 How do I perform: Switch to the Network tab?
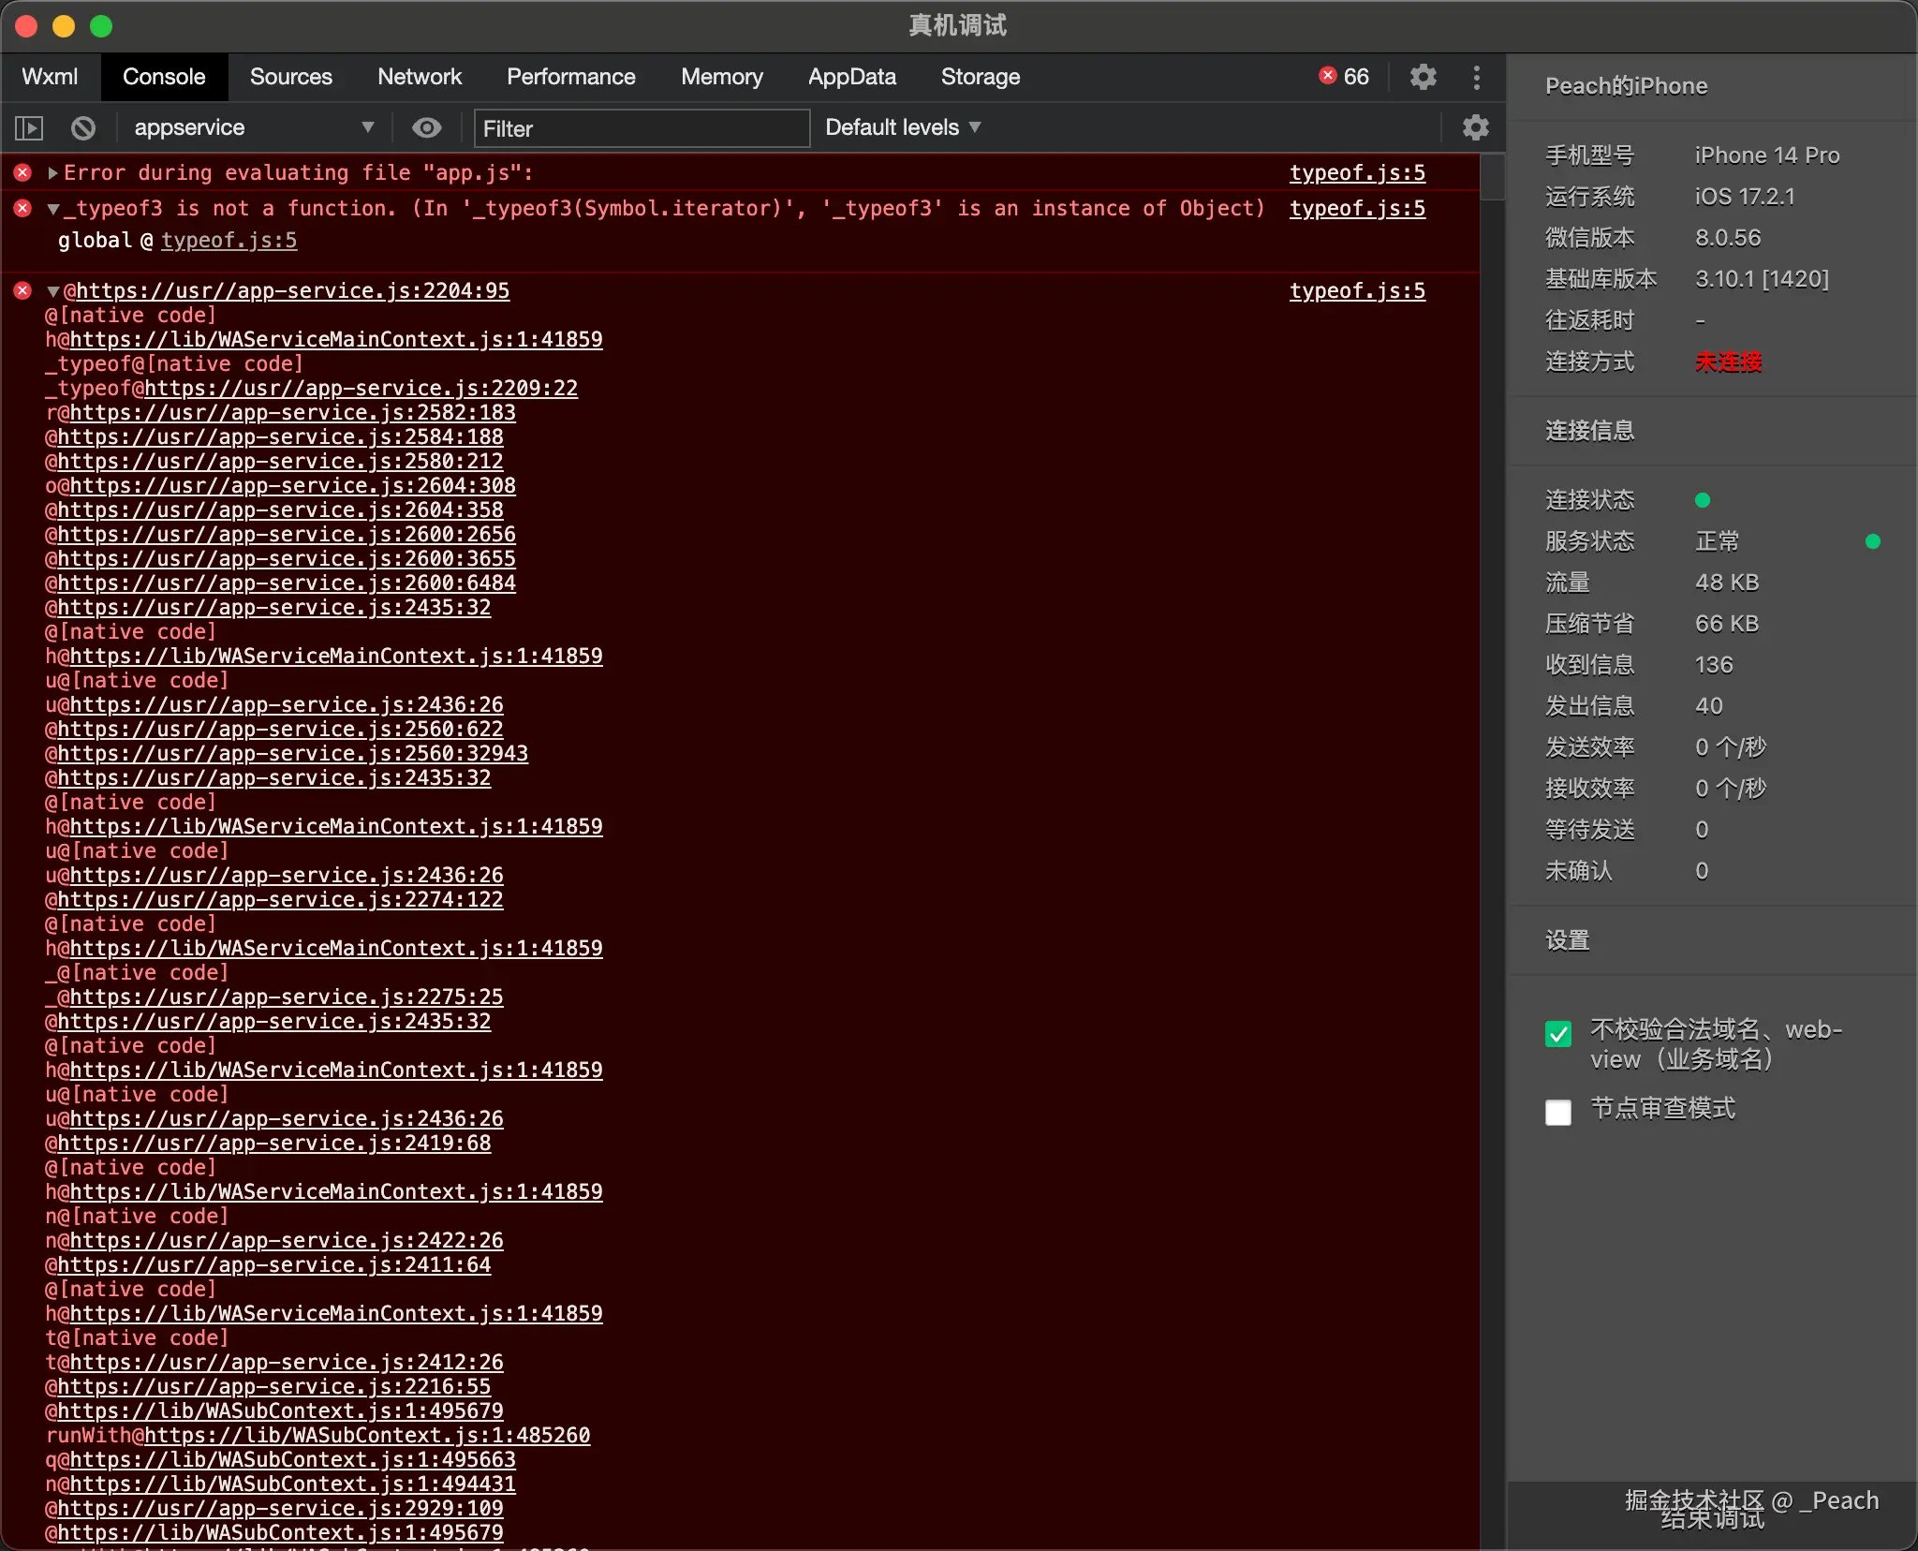pos(419,77)
